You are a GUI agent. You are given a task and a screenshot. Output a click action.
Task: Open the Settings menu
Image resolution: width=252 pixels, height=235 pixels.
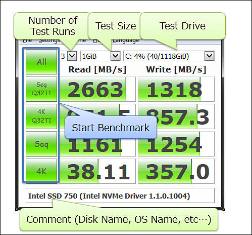click(x=49, y=41)
